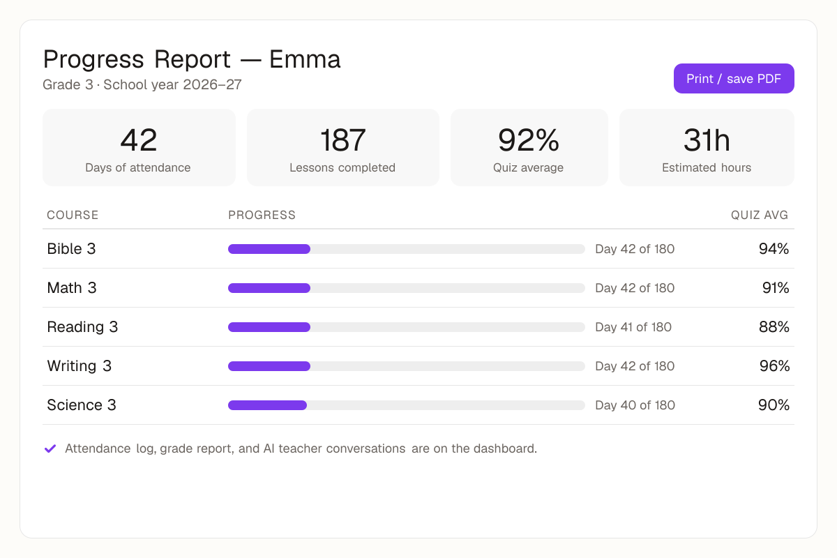837x558 pixels.
Task: Click the Print / save PDF button
Action: coord(734,79)
